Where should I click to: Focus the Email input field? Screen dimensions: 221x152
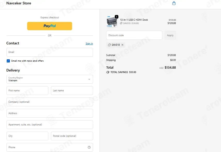tap(50, 52)
